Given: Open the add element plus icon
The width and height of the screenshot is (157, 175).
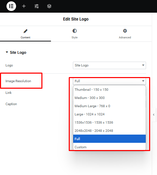Looking at the screenshot, I should click(x=24, y=6).
